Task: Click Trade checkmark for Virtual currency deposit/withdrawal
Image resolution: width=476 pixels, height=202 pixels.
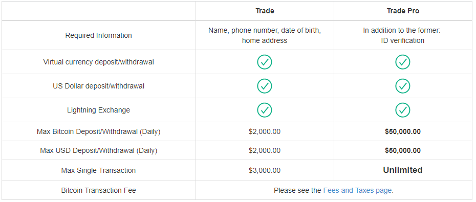Action: click(x=265, y=62)
